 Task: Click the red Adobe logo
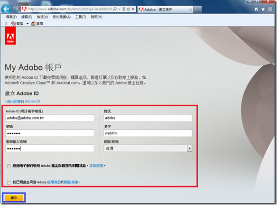point(10,36)
